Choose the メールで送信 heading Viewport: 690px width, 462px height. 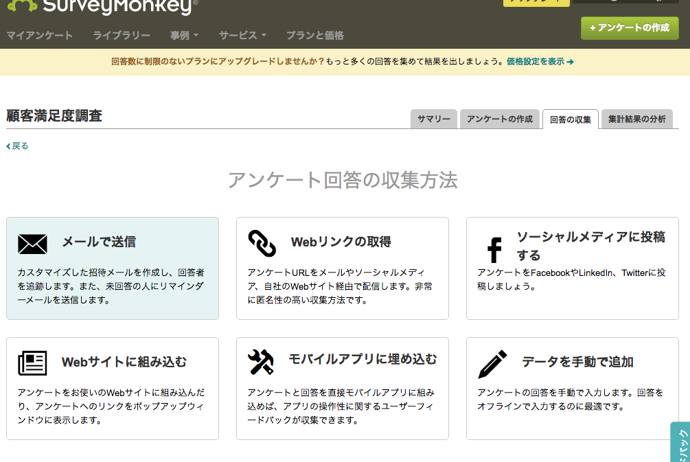[x=99, y=242]
